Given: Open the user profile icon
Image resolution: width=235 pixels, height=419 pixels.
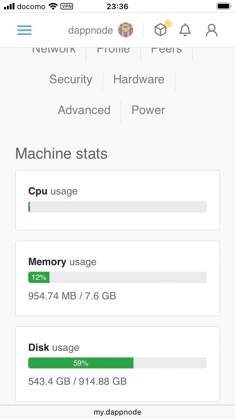Looking at the screenshot, I should [211, 30].
